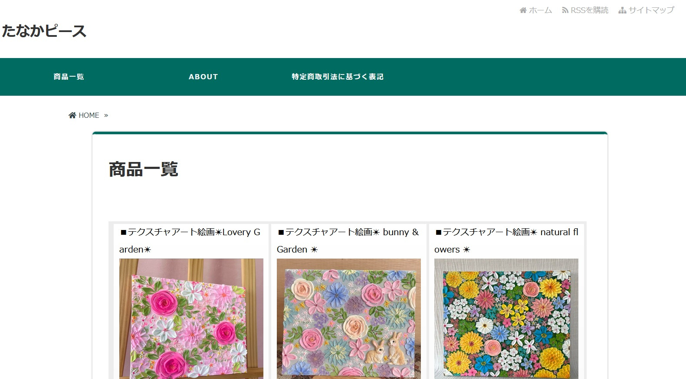View the pastel bunny painting thumbnail
The image size is (686, 379).
348,319
